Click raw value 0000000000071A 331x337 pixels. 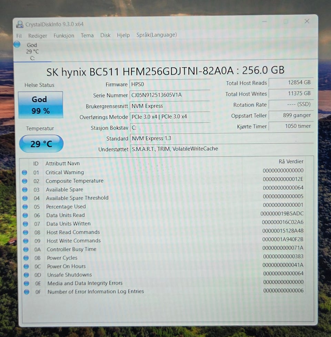(x=283, y=248)
